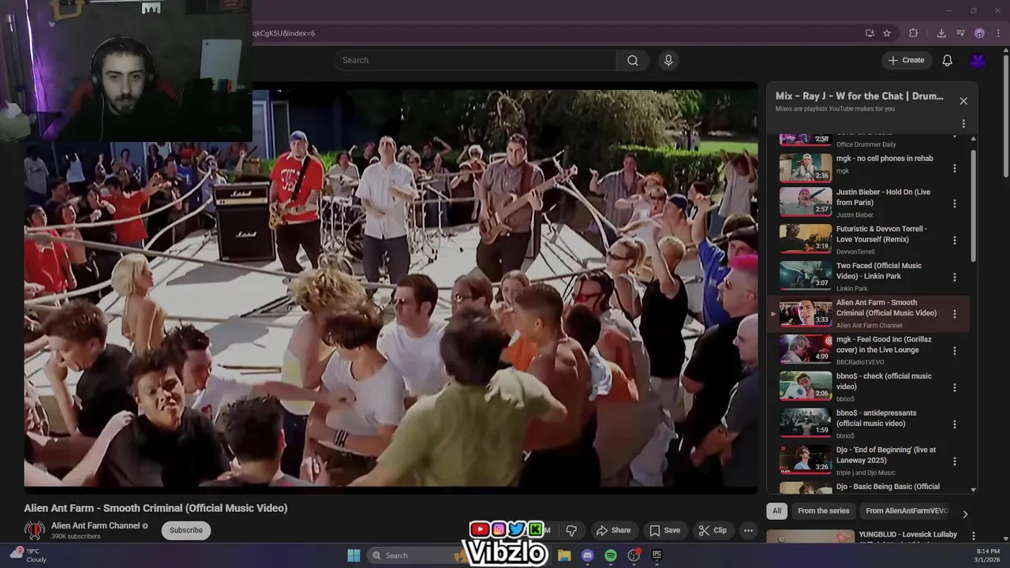Open Spotify from the taskbar
This screenshot has width=1010, height=568.
(611, 555)
